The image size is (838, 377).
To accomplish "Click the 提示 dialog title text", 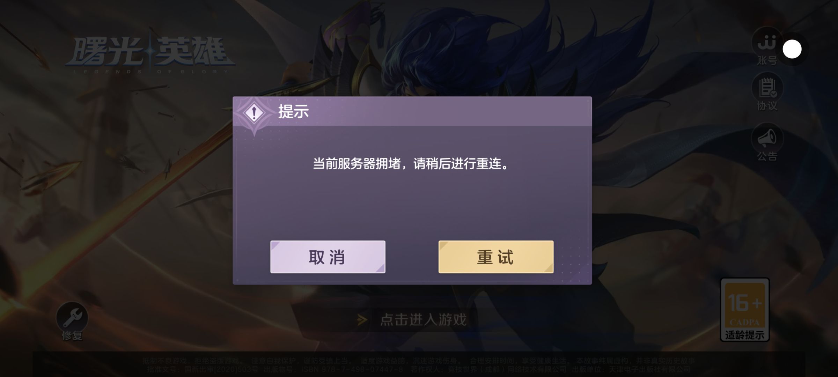I will 293,112.
